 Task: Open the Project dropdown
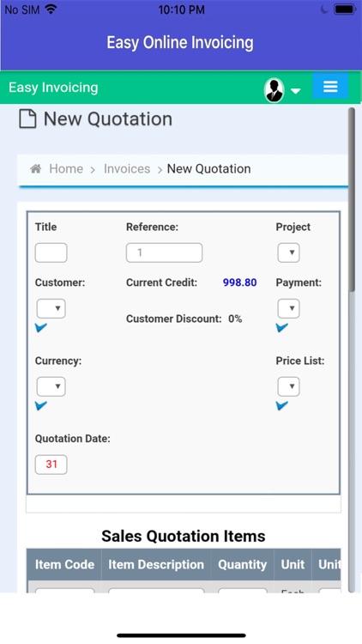tap(288, 252)
